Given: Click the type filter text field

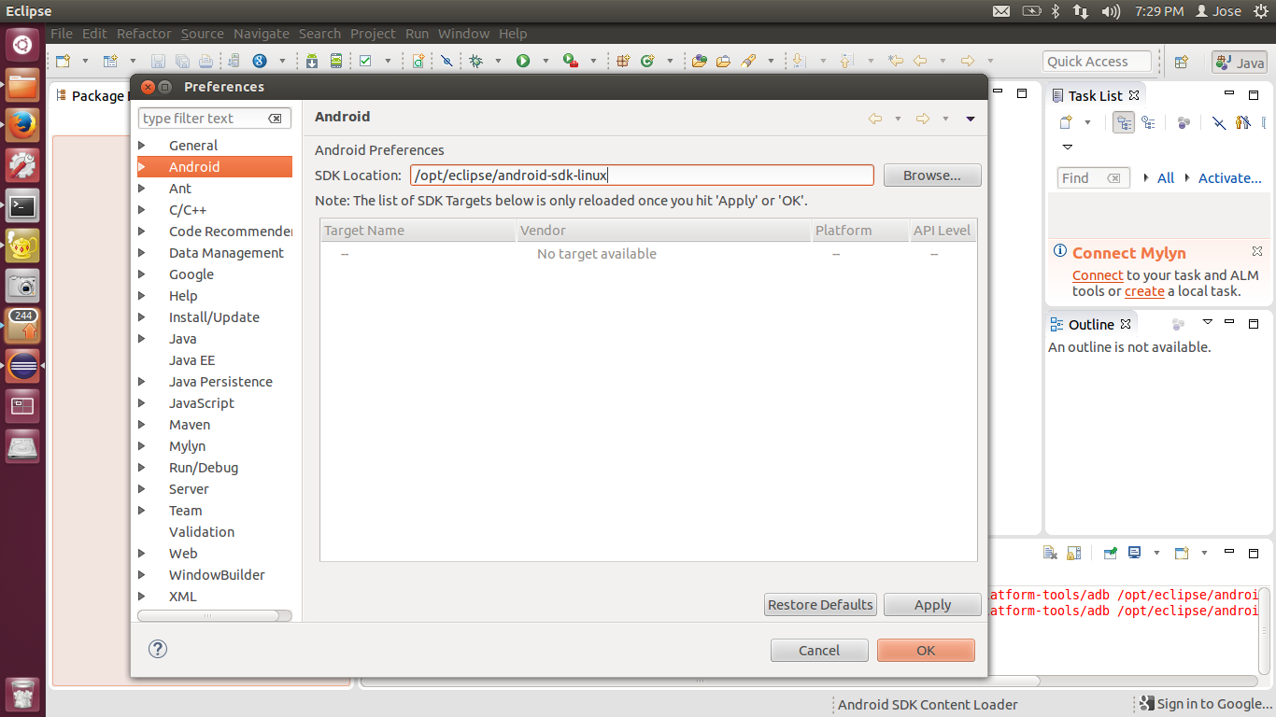Looking at the screenshot, I should pyautogui.click(x=215, y=119).
